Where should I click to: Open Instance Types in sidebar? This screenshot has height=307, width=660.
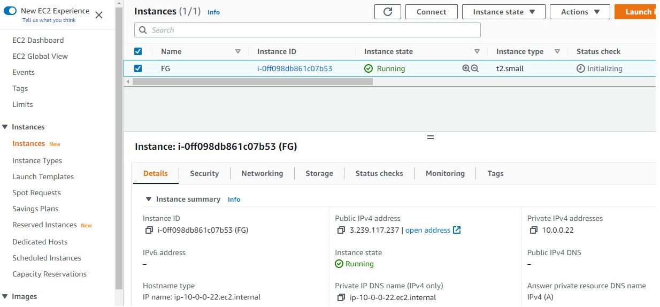[x=37, y=160]
